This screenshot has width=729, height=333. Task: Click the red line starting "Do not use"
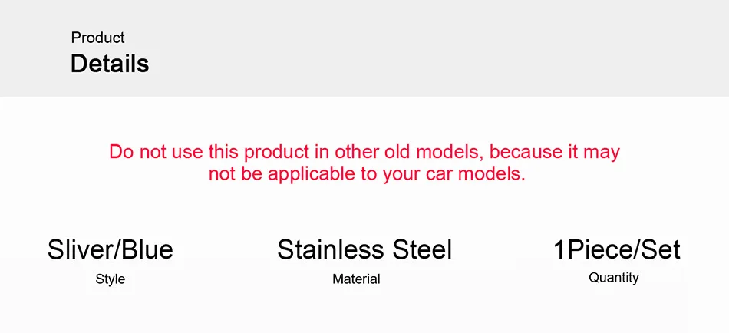tap(364, 152)
